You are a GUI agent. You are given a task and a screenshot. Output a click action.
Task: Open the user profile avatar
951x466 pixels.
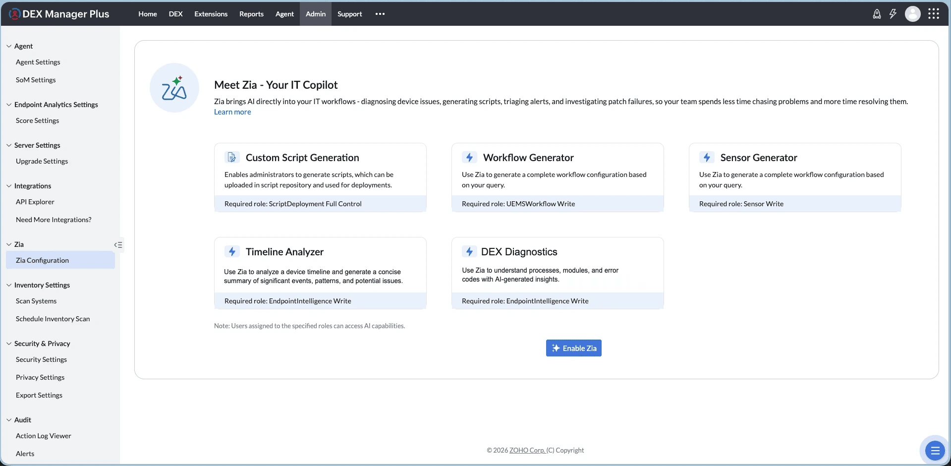[x=913, y=14]
